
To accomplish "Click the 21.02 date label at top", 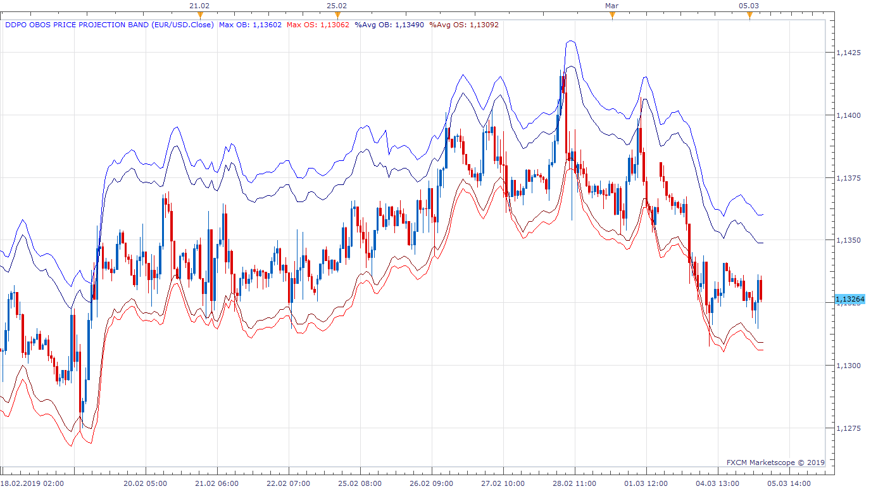I will pyautogui.click(x=200, y=5).
